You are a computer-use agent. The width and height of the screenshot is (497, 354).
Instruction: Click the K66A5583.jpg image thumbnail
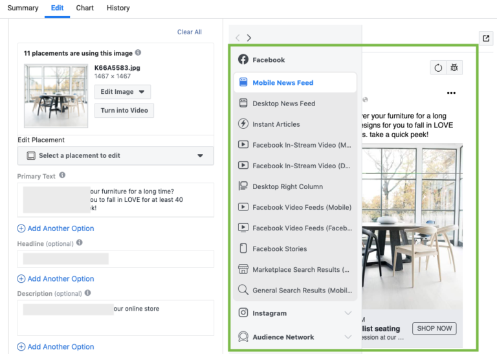(x=56, y=96)
